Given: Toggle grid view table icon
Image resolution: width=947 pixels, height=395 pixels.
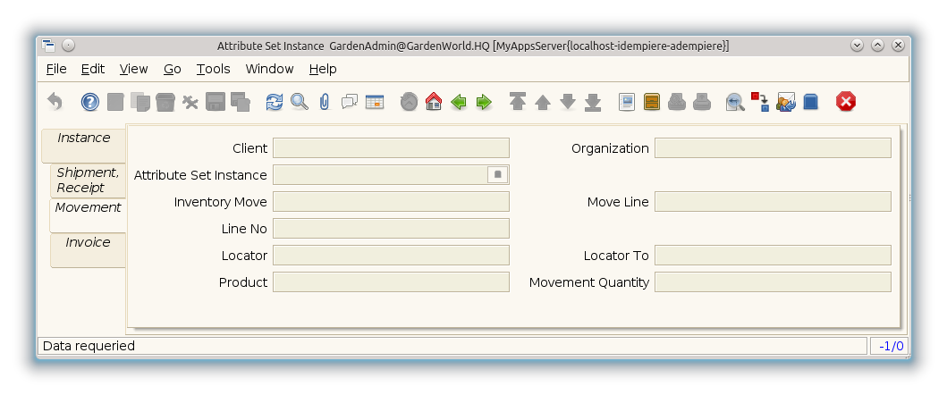Looking at the screenshot, I should point(375,102).
